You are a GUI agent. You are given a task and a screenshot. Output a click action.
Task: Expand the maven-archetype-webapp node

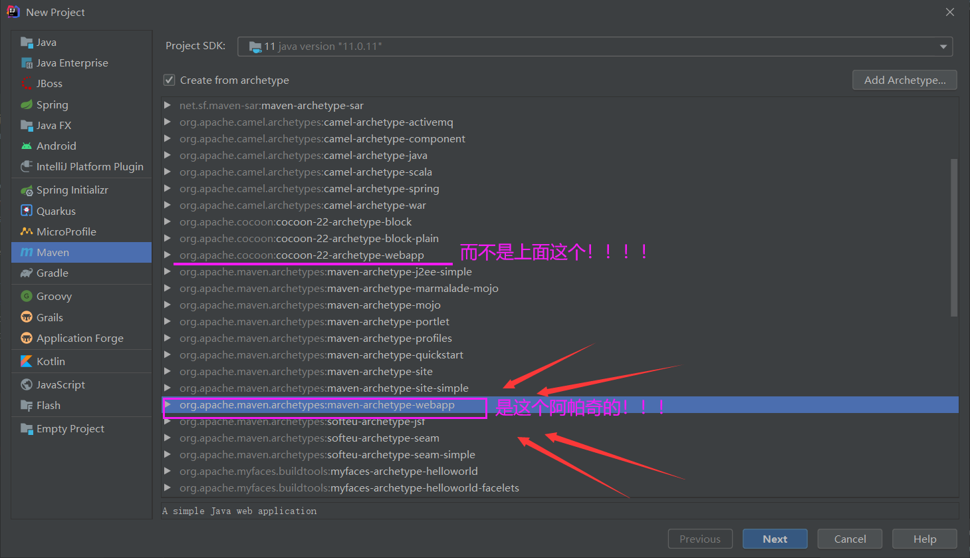[168, 405]
